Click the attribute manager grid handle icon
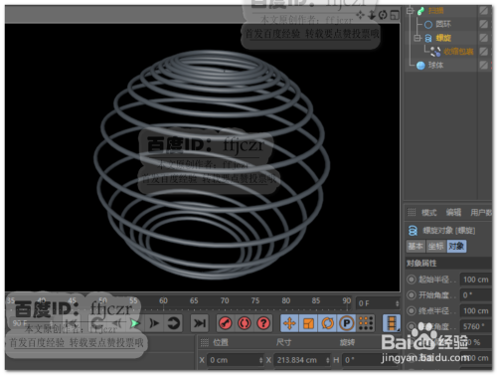 [x=412, y=212]
